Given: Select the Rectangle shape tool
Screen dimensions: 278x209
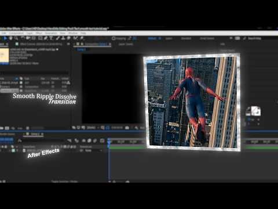Looking at the screenshot, I should (x=40, y=38).
